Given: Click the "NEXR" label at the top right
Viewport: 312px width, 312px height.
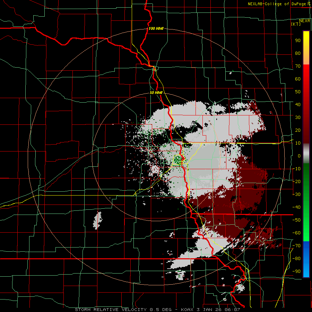Looking at the screenshot, I should click(x=305, y=21).
